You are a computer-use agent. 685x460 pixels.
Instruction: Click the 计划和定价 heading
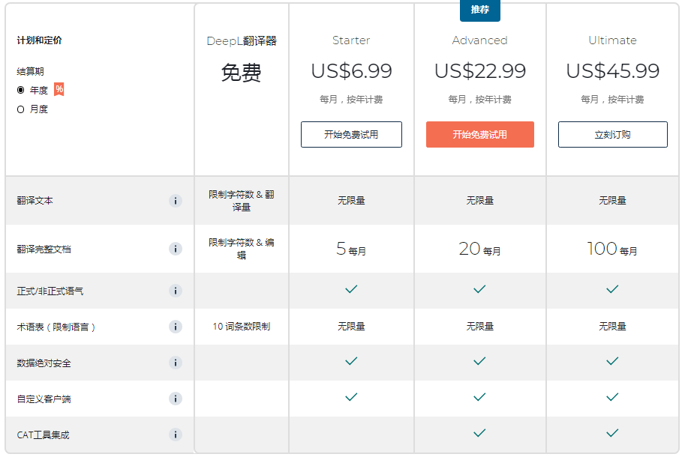[x=39, y=40]
